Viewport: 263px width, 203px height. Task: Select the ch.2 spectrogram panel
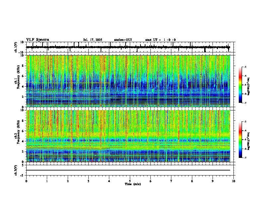pyautogui.click(x=128, y=136)
